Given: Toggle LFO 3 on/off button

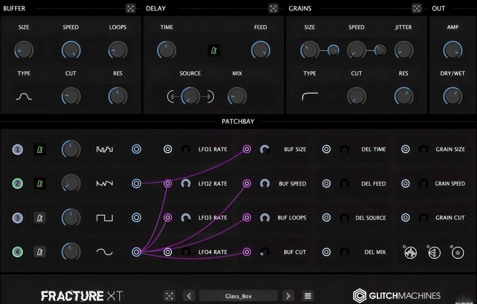Looking at the screenshot, I should pyautogui.click(x=17, y=218).
